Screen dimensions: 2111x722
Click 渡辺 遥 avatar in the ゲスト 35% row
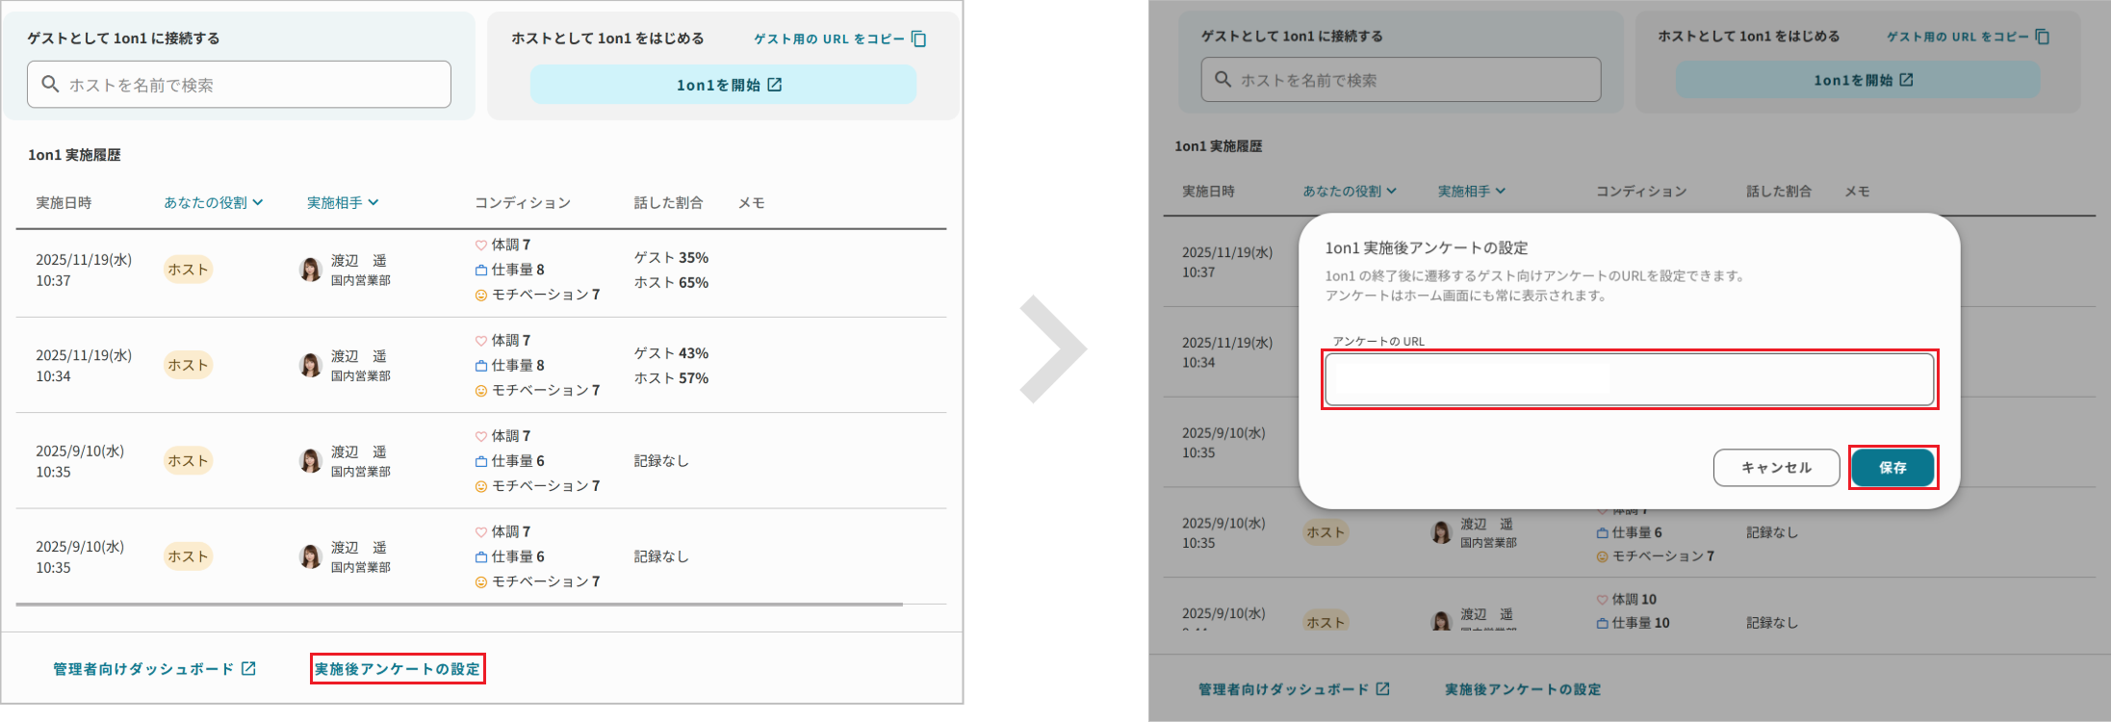point(310,270)
